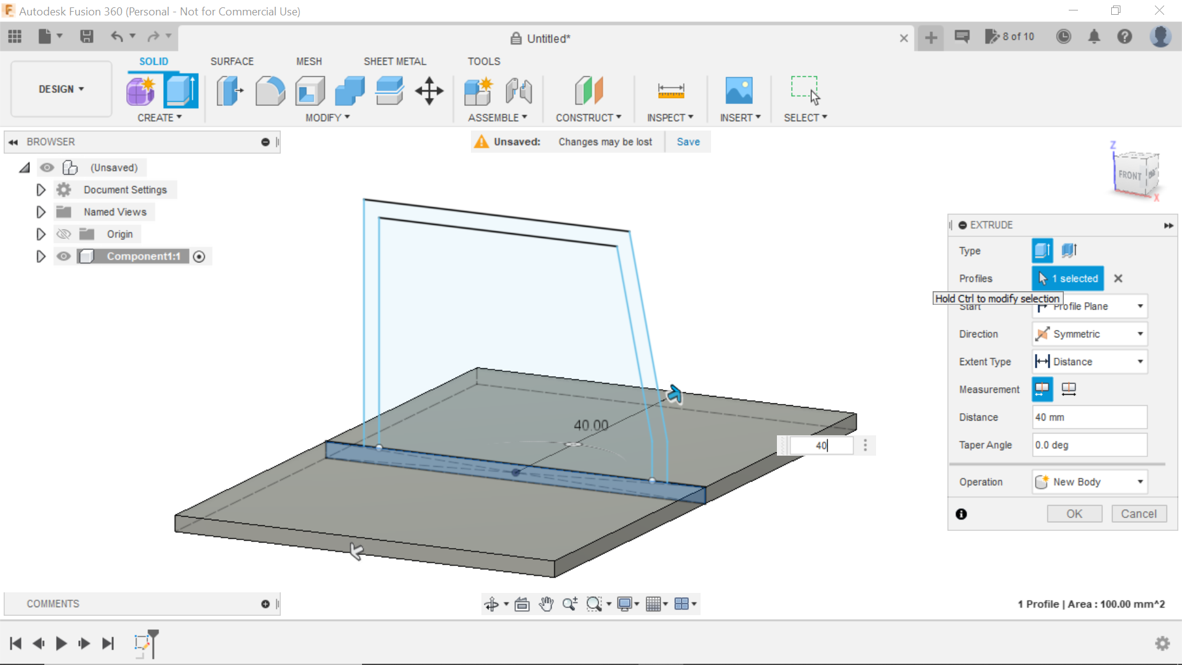Click the Save button in the unsaved warning
This screenshot has width=1182, height=665.
[688, 142]
